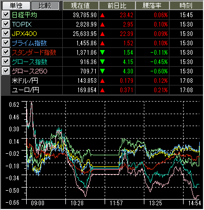Toggle the スタンダード指数 checkbox

(x=6, y=52)
